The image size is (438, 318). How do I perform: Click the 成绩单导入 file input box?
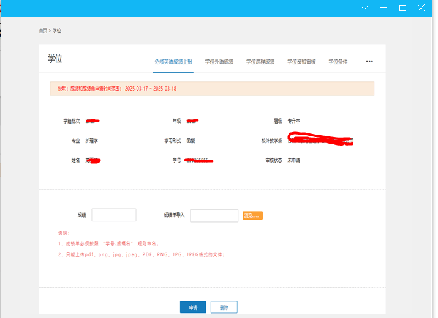(214, 215)
